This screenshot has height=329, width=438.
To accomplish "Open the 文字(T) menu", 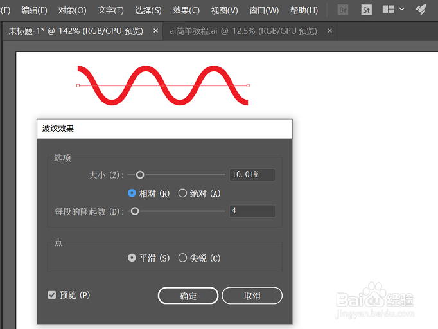I will [110, 10].
